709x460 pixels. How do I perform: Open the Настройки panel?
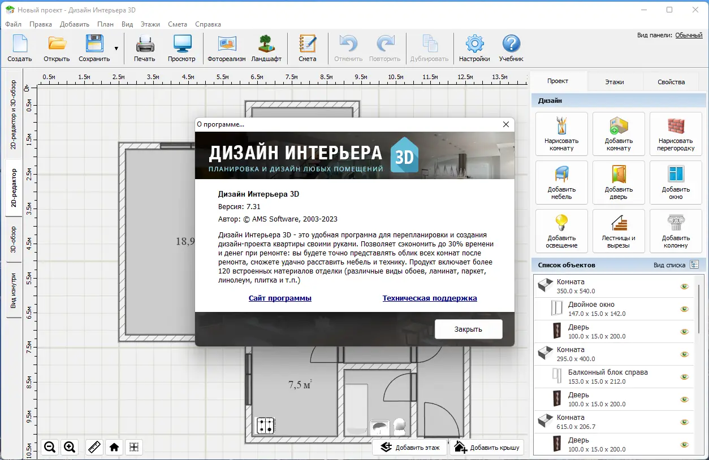click(x=474, y=47)
